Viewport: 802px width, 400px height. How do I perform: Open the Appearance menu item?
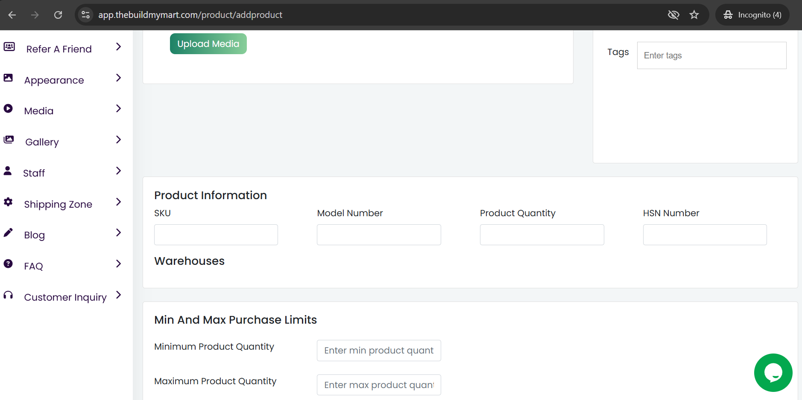coord(54,80)
